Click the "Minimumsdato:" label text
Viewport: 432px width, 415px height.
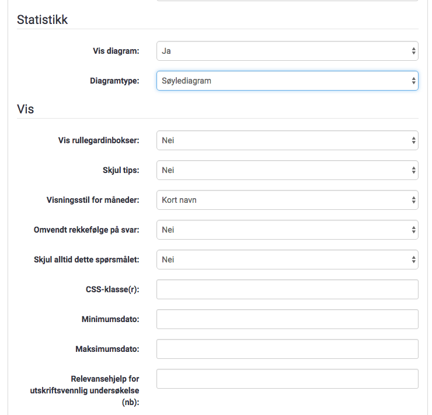(110, 319)
